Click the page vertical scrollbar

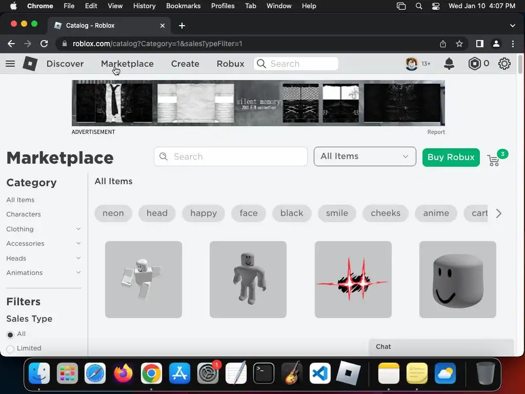point(520,64)
